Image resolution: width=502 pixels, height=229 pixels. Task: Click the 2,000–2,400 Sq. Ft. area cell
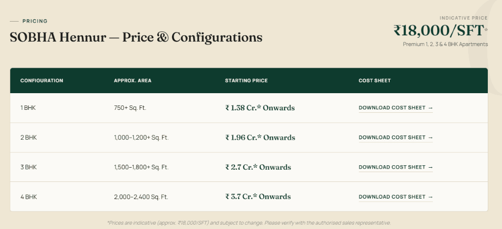pyautogui.click(x=141, y=197)
